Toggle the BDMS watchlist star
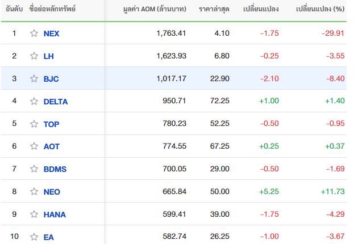The height and width of the screenshot is (244, 358). [x=34, y=169]
